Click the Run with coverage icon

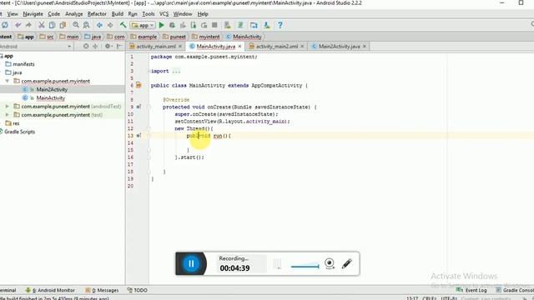click(183, 25)
